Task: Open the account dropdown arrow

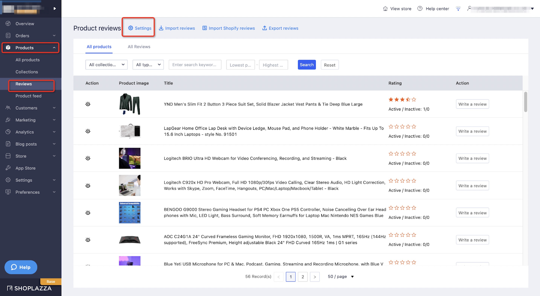Action: pos(532,9)
